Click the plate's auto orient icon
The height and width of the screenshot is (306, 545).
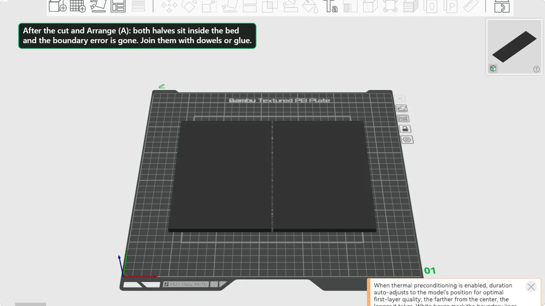401,108
